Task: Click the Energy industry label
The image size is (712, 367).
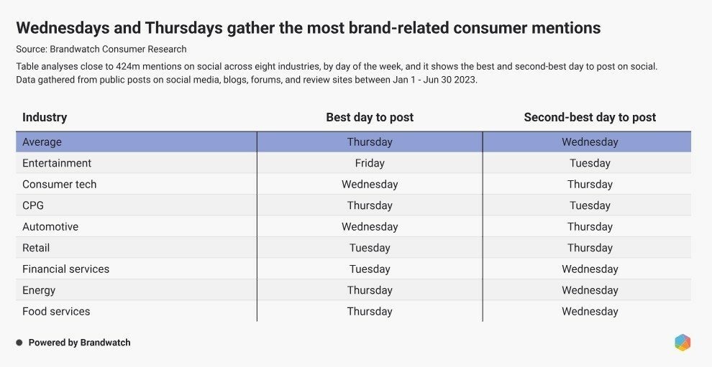Action: tap(39, 290)
